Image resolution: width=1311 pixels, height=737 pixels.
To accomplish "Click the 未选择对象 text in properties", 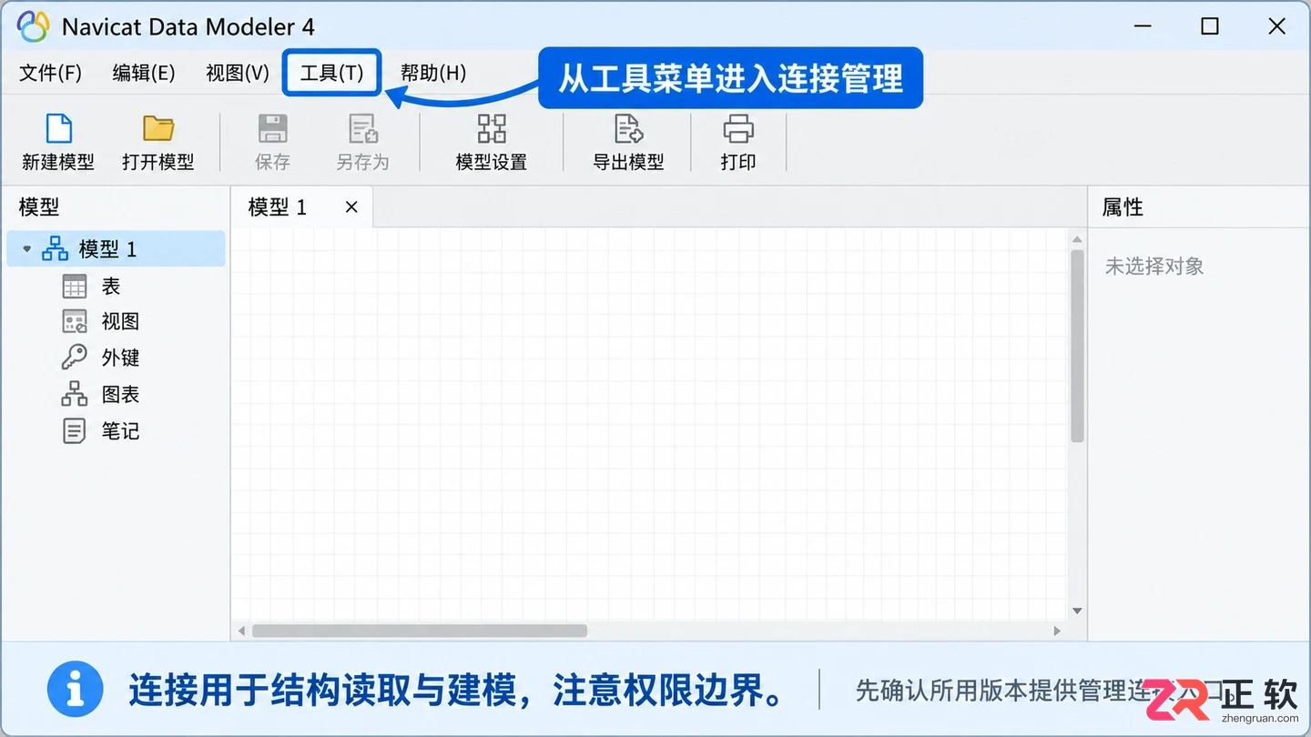I will [x=1154, y=267].
